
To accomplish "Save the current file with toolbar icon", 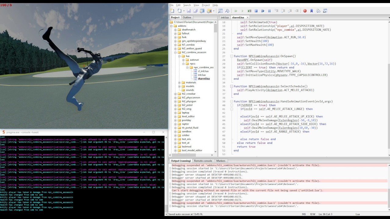I will [189, 11].
